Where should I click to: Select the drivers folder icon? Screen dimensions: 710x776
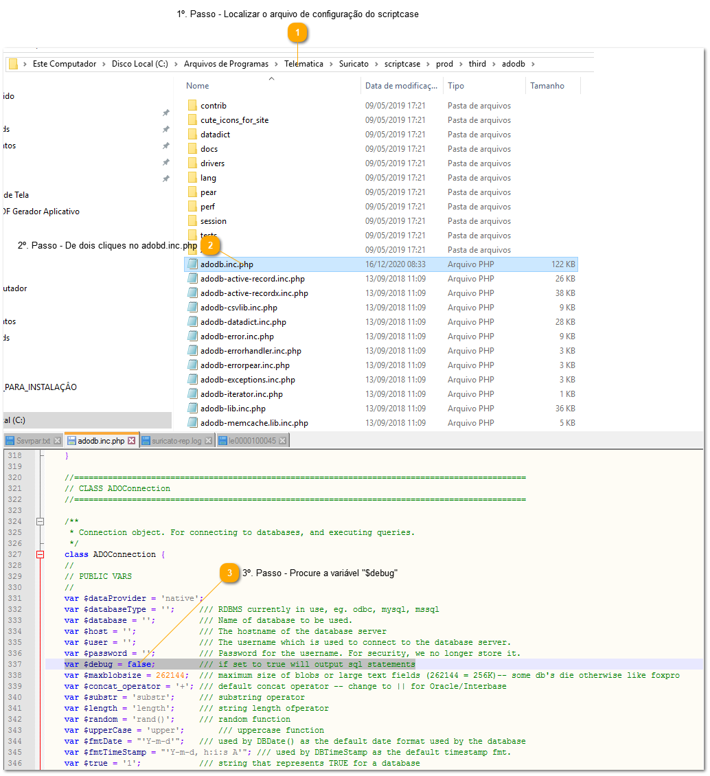[x=192, y=163]
